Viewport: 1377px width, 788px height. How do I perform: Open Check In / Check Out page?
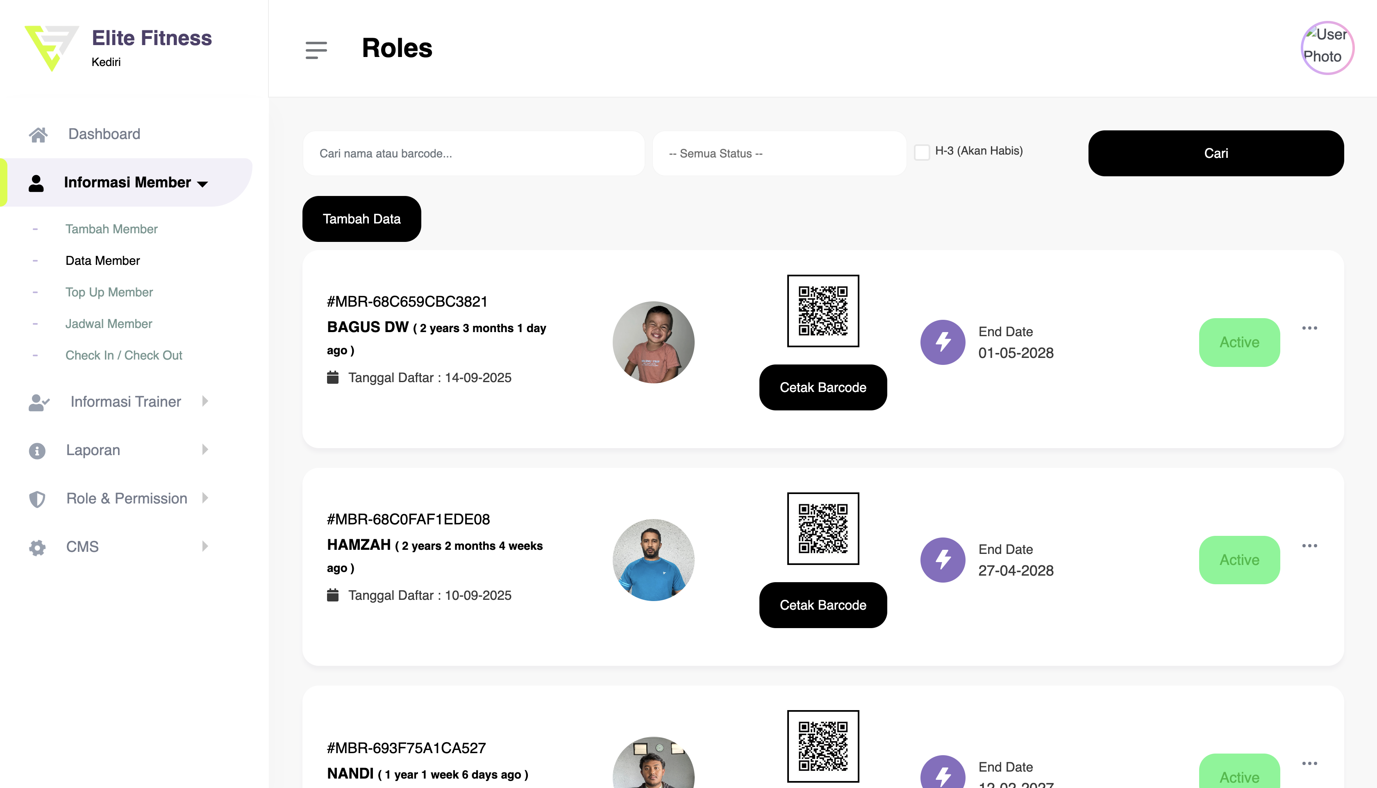point(124,355)
